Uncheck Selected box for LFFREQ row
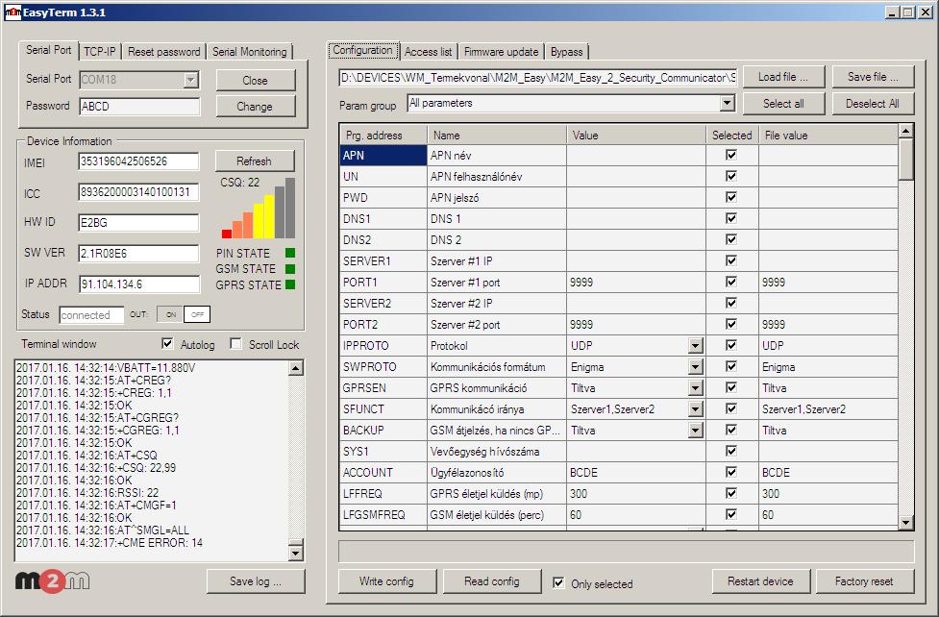 tap(731, 493)
